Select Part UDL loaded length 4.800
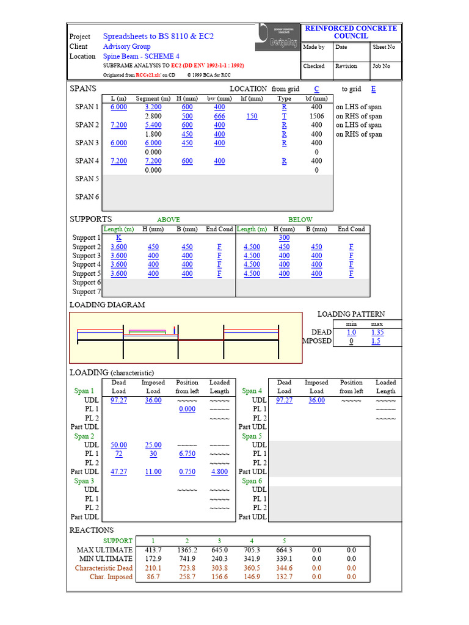 coord(219,472)
